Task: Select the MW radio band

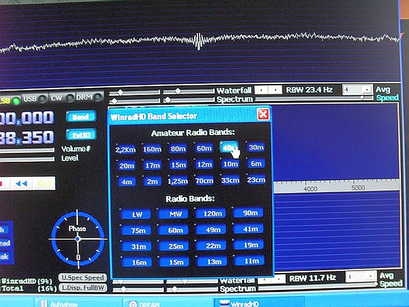Action: click(174, 214)
